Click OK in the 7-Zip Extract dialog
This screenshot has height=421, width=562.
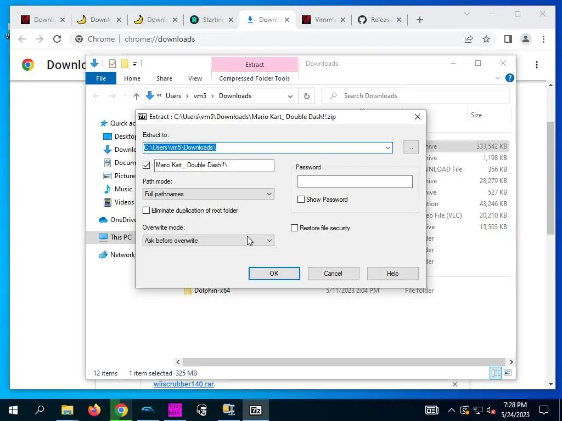(x=274, y=274)
